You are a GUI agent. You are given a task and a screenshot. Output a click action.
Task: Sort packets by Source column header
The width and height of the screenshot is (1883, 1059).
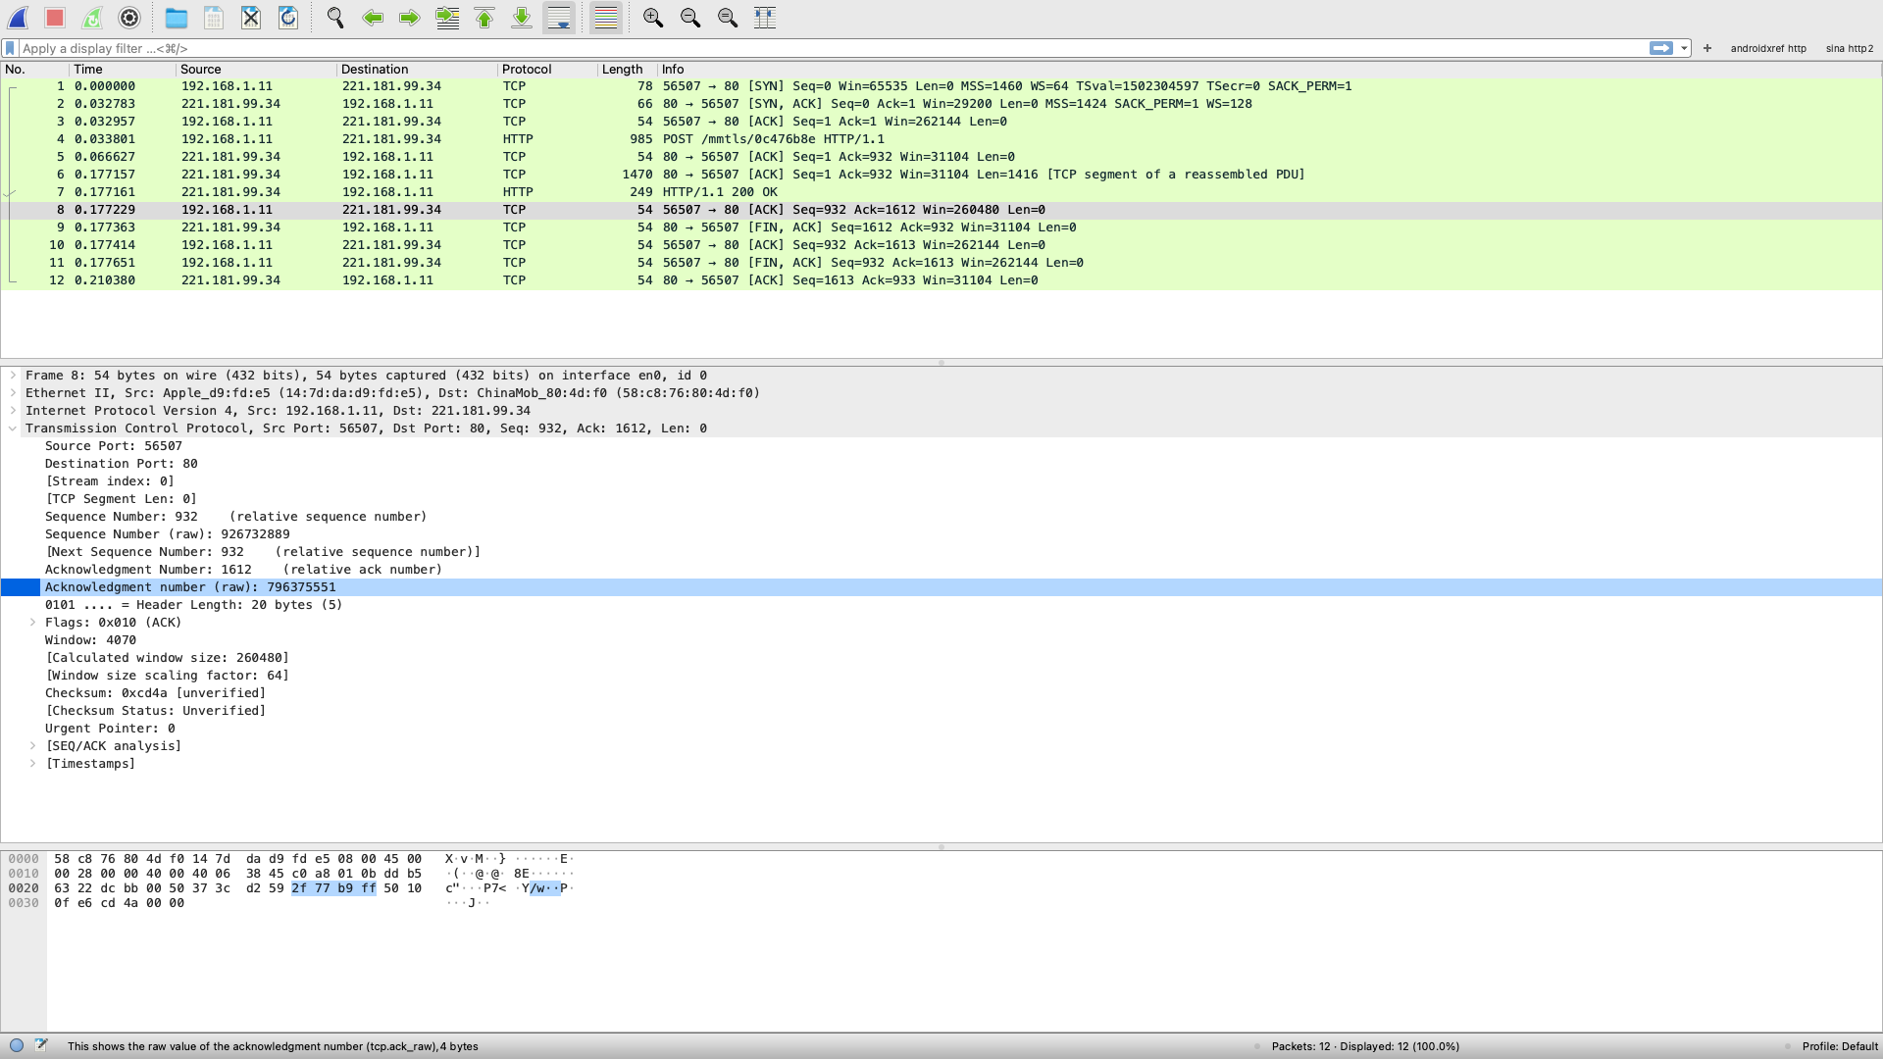coord(256,70)
